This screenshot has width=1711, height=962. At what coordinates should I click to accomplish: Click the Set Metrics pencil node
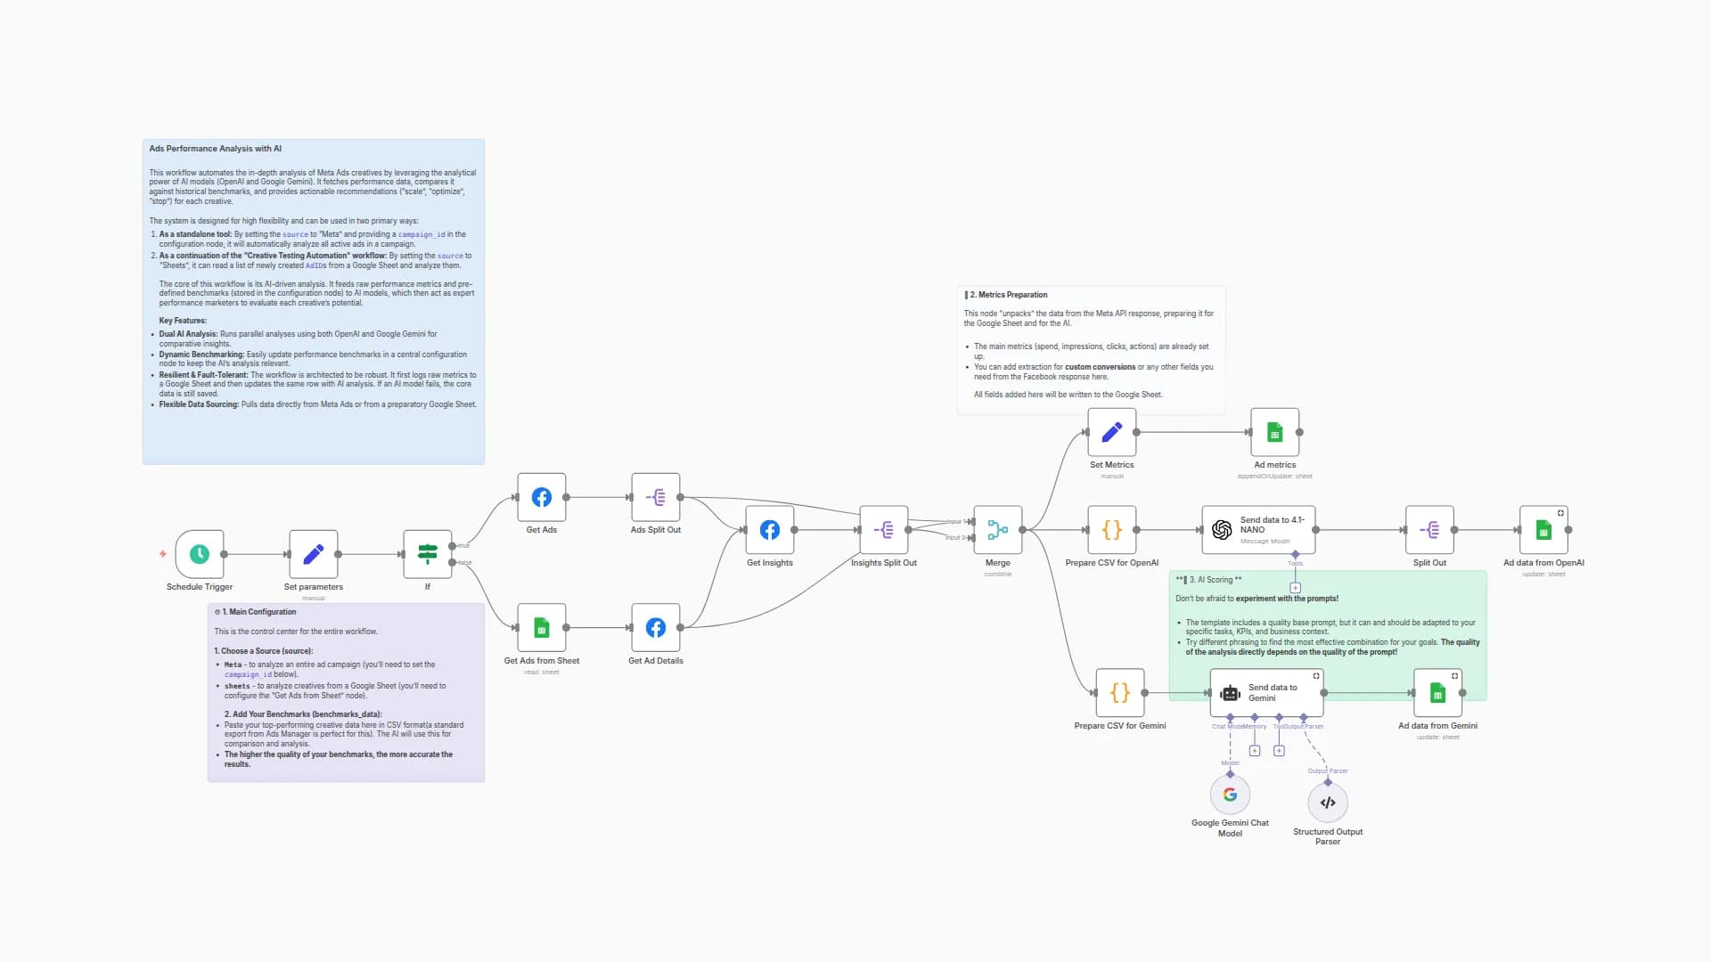[1111, 431]
